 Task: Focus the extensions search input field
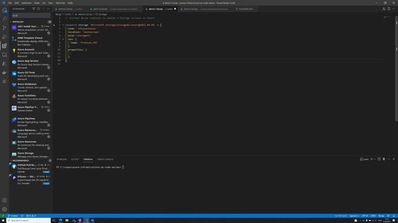point(31,15)
